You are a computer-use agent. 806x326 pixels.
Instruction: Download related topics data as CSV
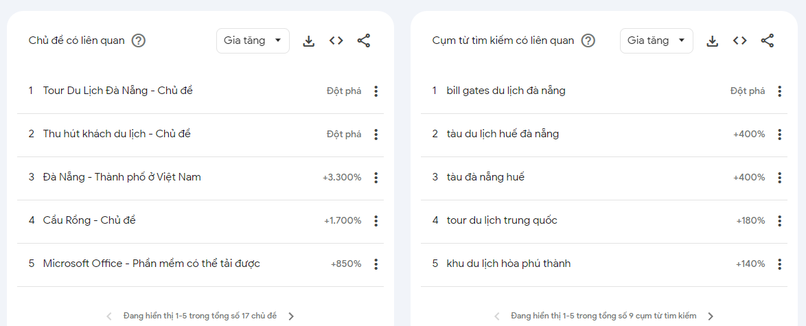click(309, 41)
